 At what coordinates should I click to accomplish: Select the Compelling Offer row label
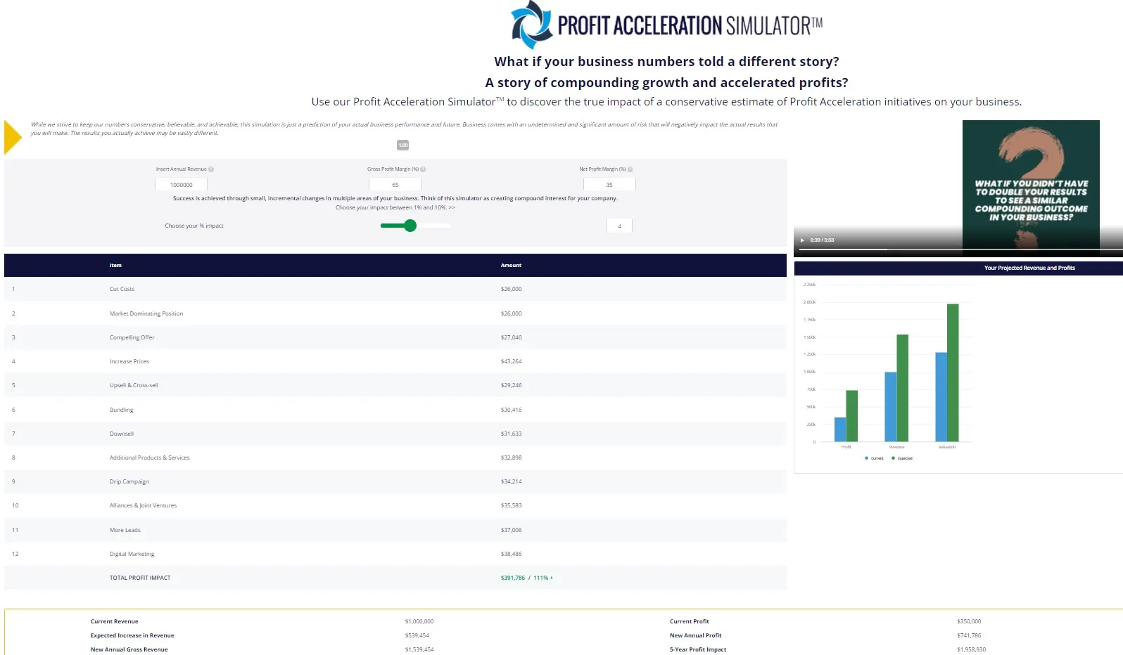click(132, 337)
